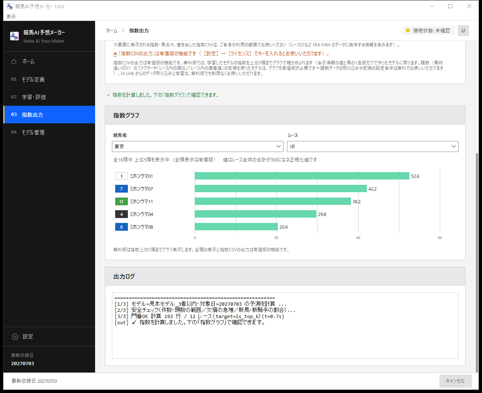
Task: Click the yellow connection status indicator
Action: (x=408, y=30)
